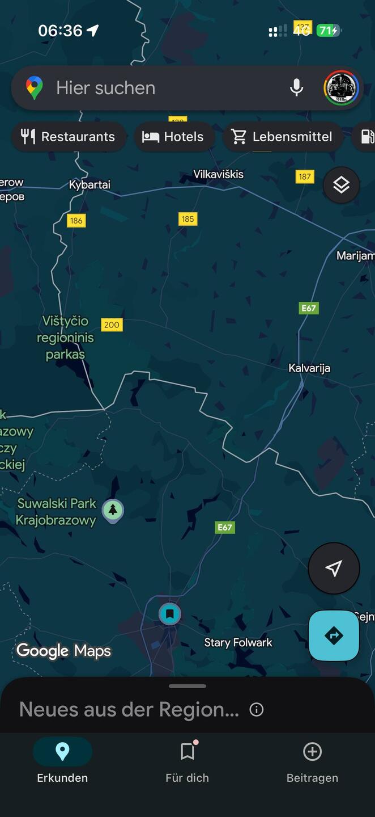The height and width of the screenshot is (817, 375).
Task: Select the Suwalski Park tree pin
Action: tap(113, 511)
